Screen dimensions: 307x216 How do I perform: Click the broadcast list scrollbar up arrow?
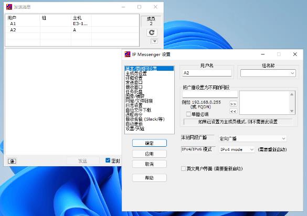point(292,94)
